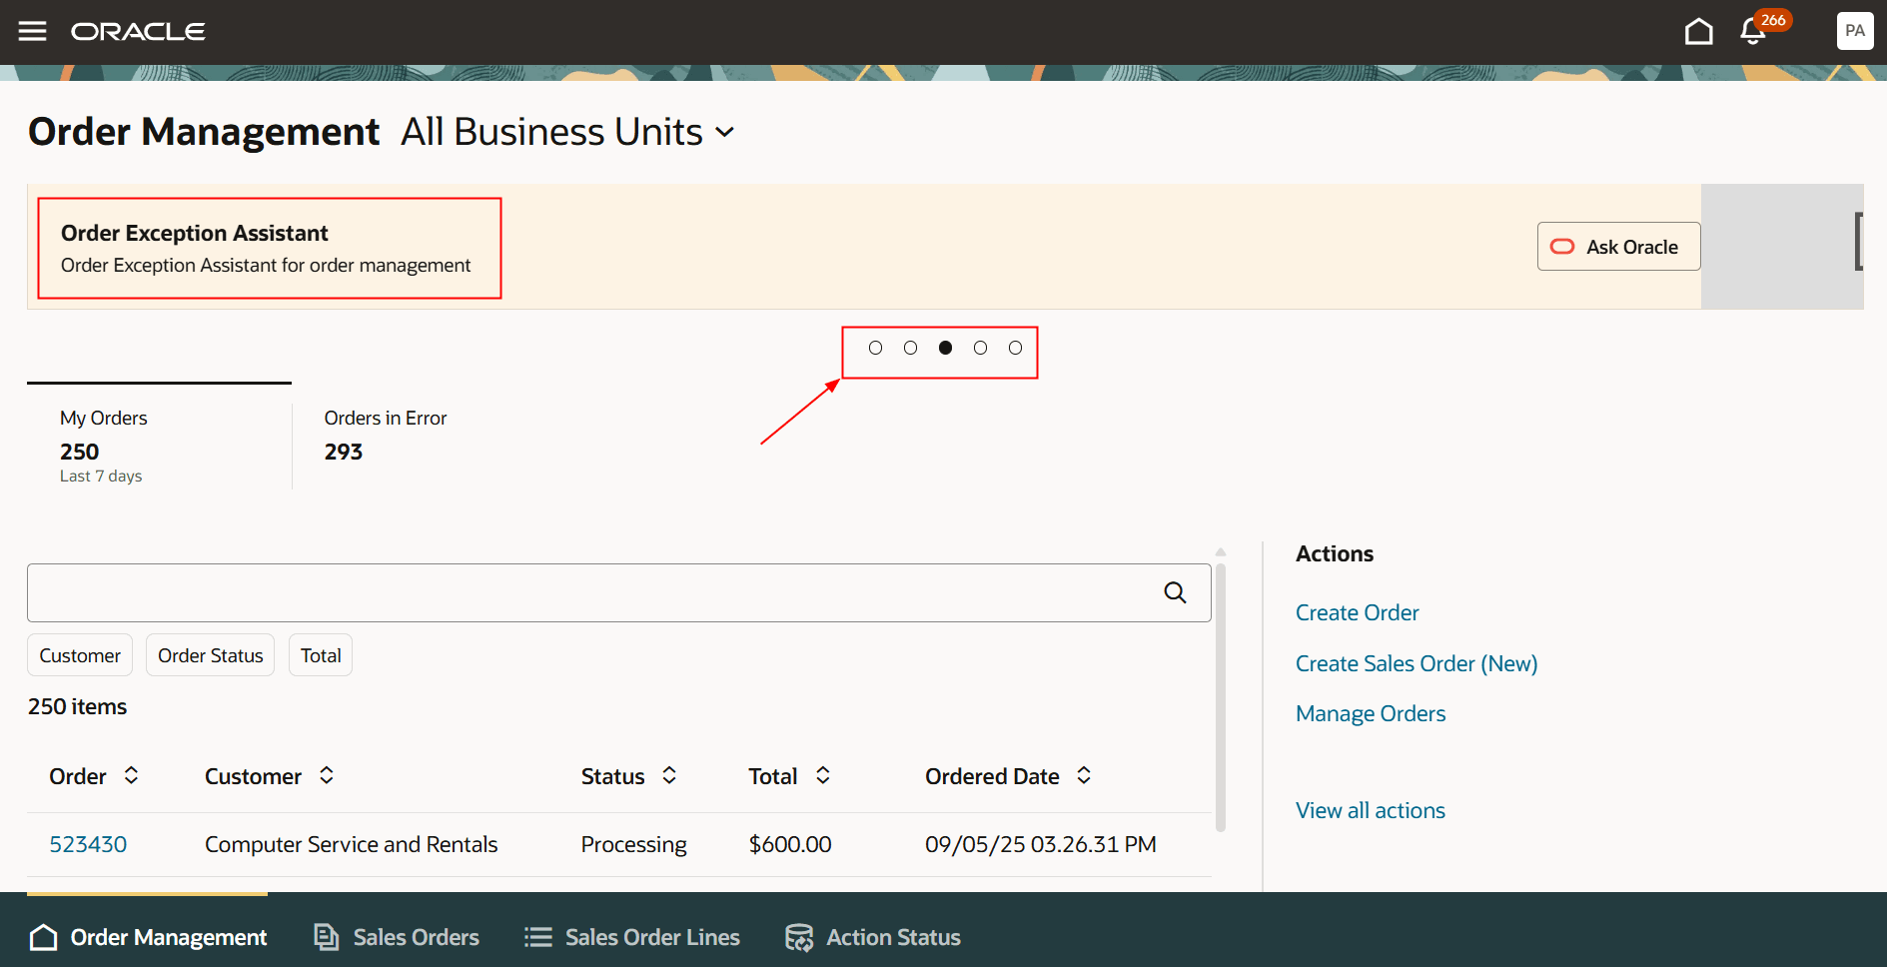The image size is (1887, 967).
Task: Select the last carousel dot
Action: (1015, 348)
